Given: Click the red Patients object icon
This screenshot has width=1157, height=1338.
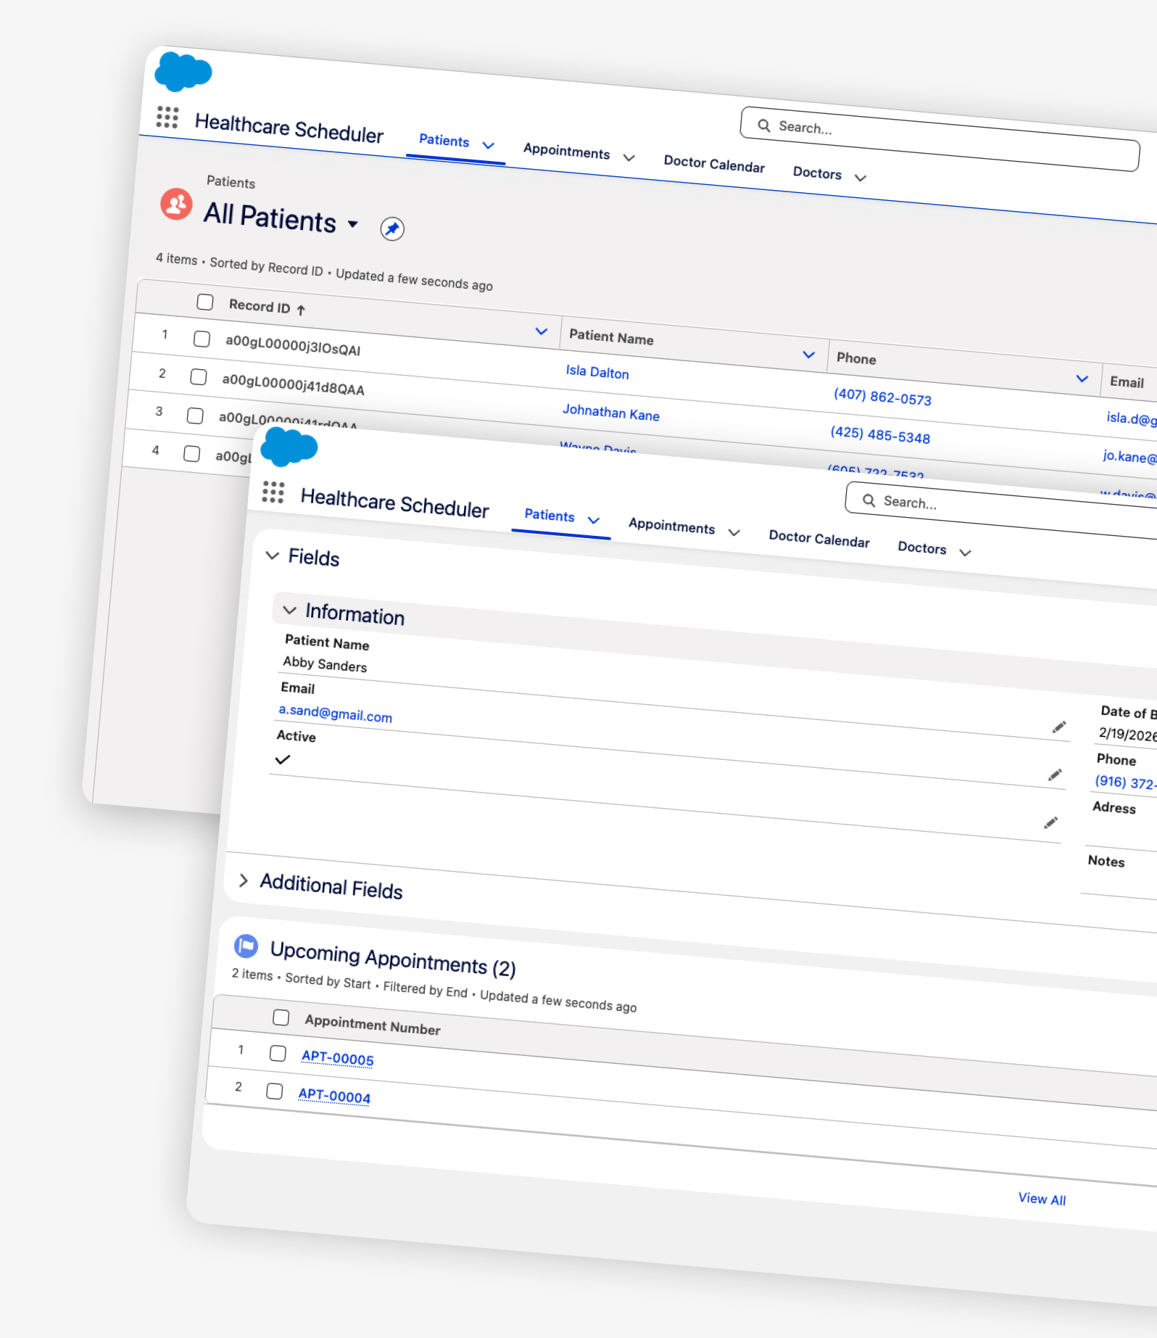Looking at the screenshot, I should pos(176,205).
